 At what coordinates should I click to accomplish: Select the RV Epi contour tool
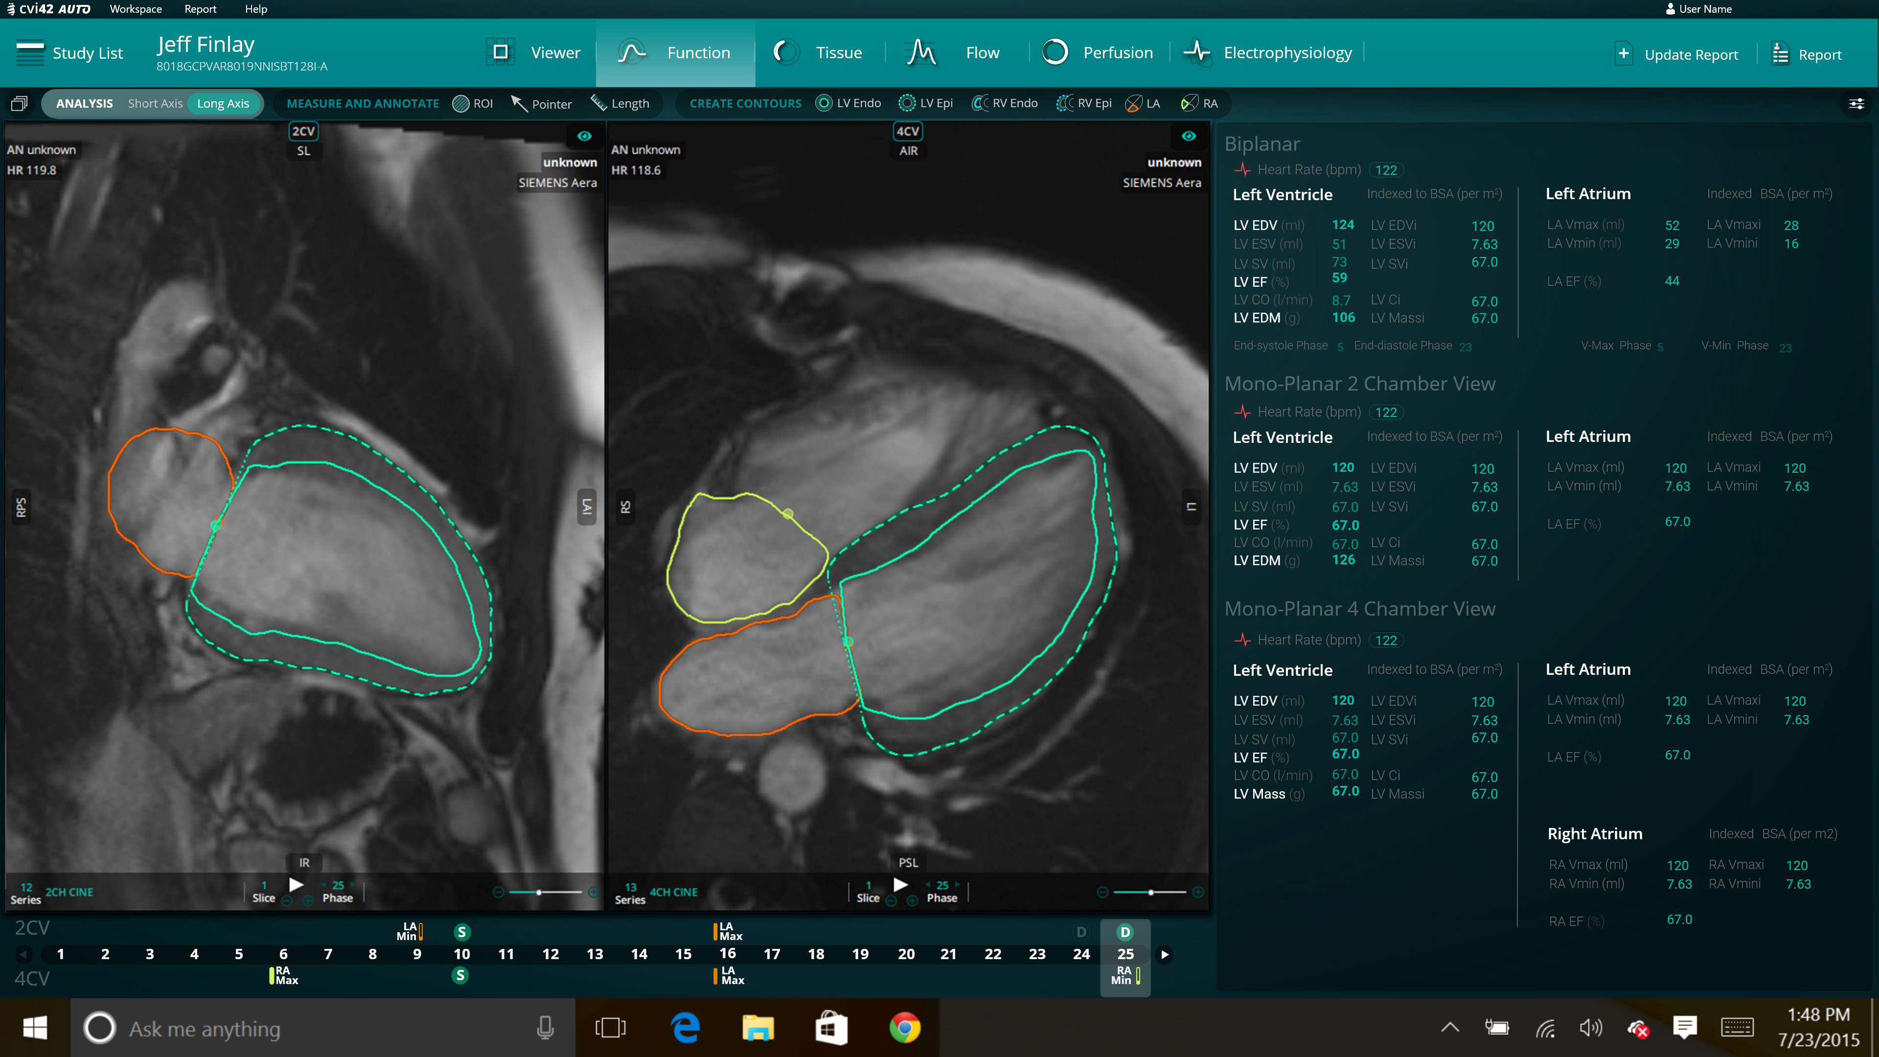tap(1084, 104)
